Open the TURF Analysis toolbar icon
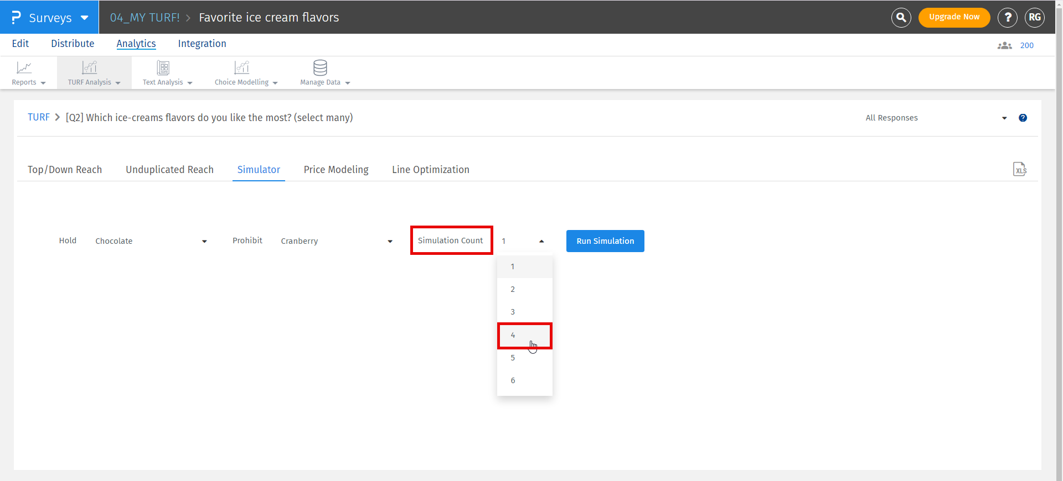1063x481 pixels. tap(89, 68)
